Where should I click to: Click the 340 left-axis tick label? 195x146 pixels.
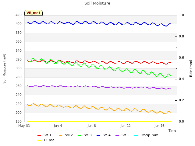(19, 50)
